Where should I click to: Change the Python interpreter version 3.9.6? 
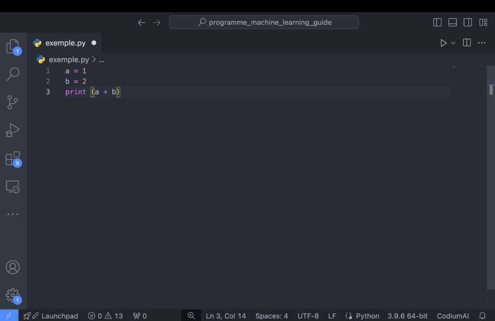point(407,316)
